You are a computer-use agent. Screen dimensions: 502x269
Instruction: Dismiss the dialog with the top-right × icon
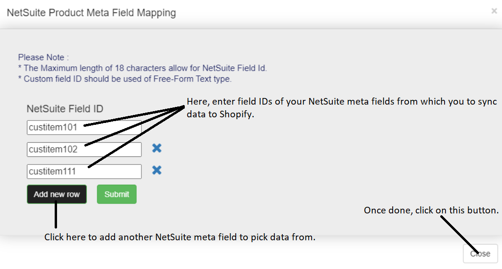(x=494, y=11)
